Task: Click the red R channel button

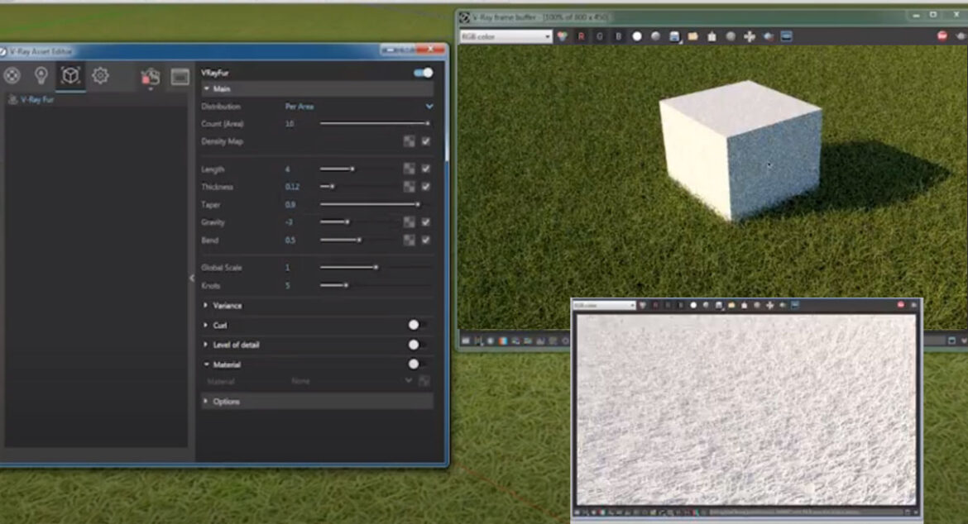Action: click(x=581, y=36)
